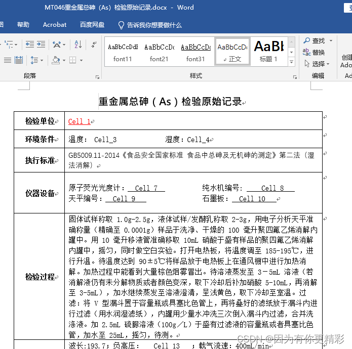Click the line spacing icon

point(34,60)
